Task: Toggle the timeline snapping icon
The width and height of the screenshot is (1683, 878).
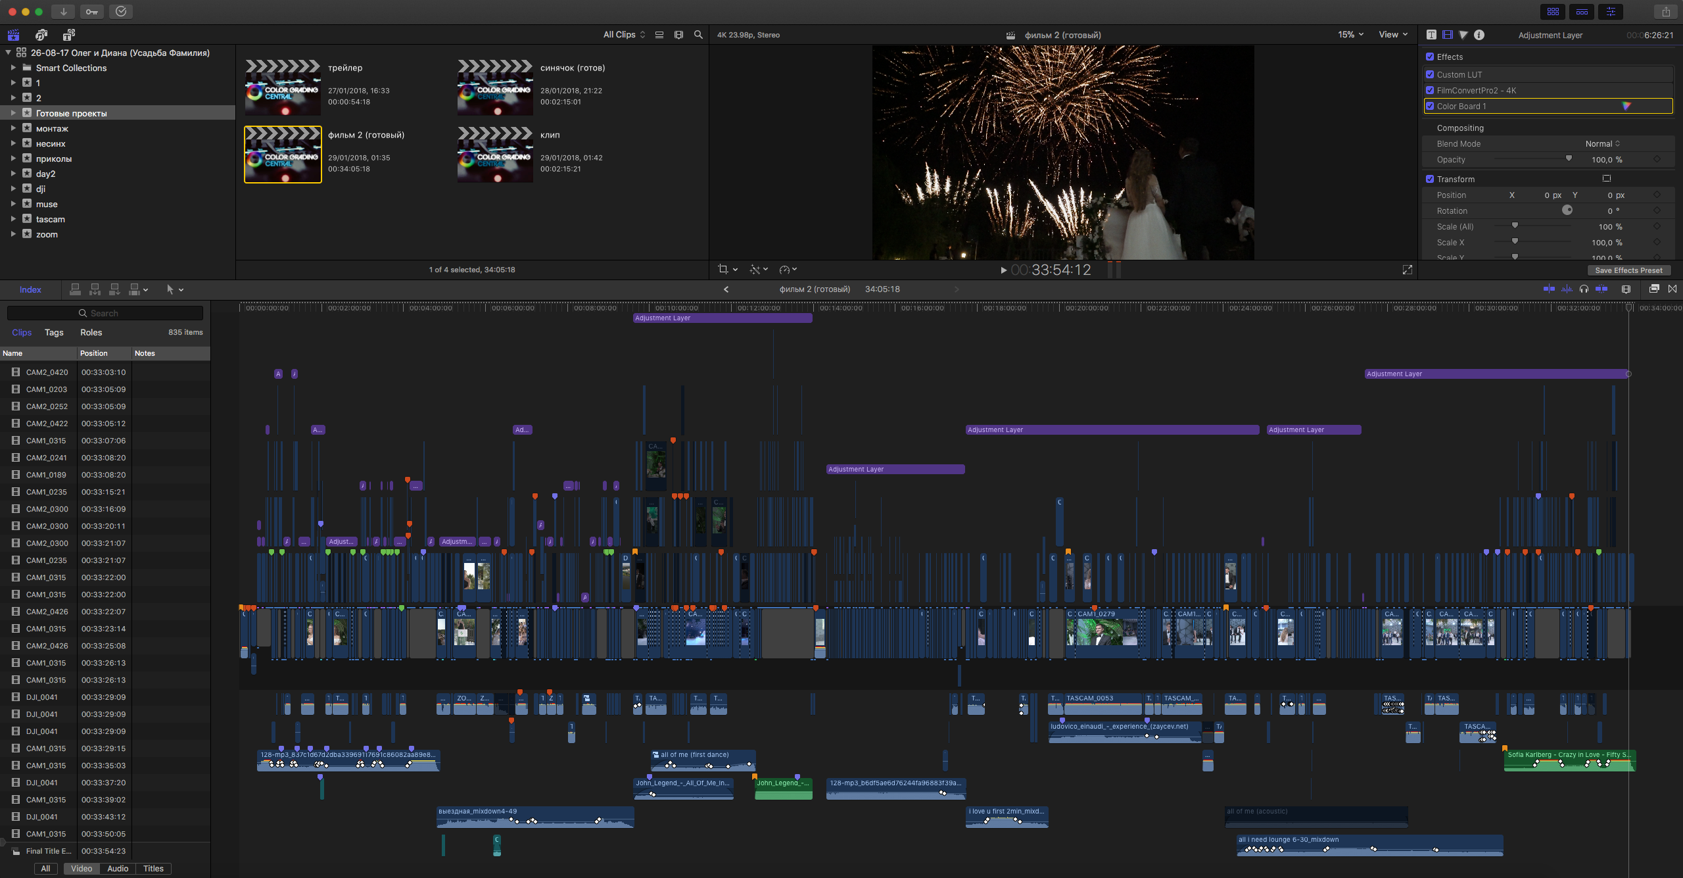Action: pos(1601,289)
